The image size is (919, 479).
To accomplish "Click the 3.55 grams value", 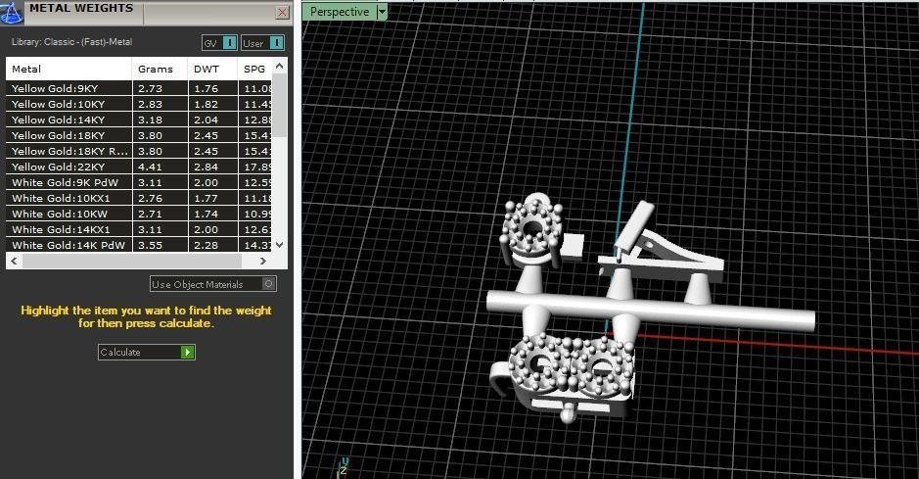I will pos(150,245).
